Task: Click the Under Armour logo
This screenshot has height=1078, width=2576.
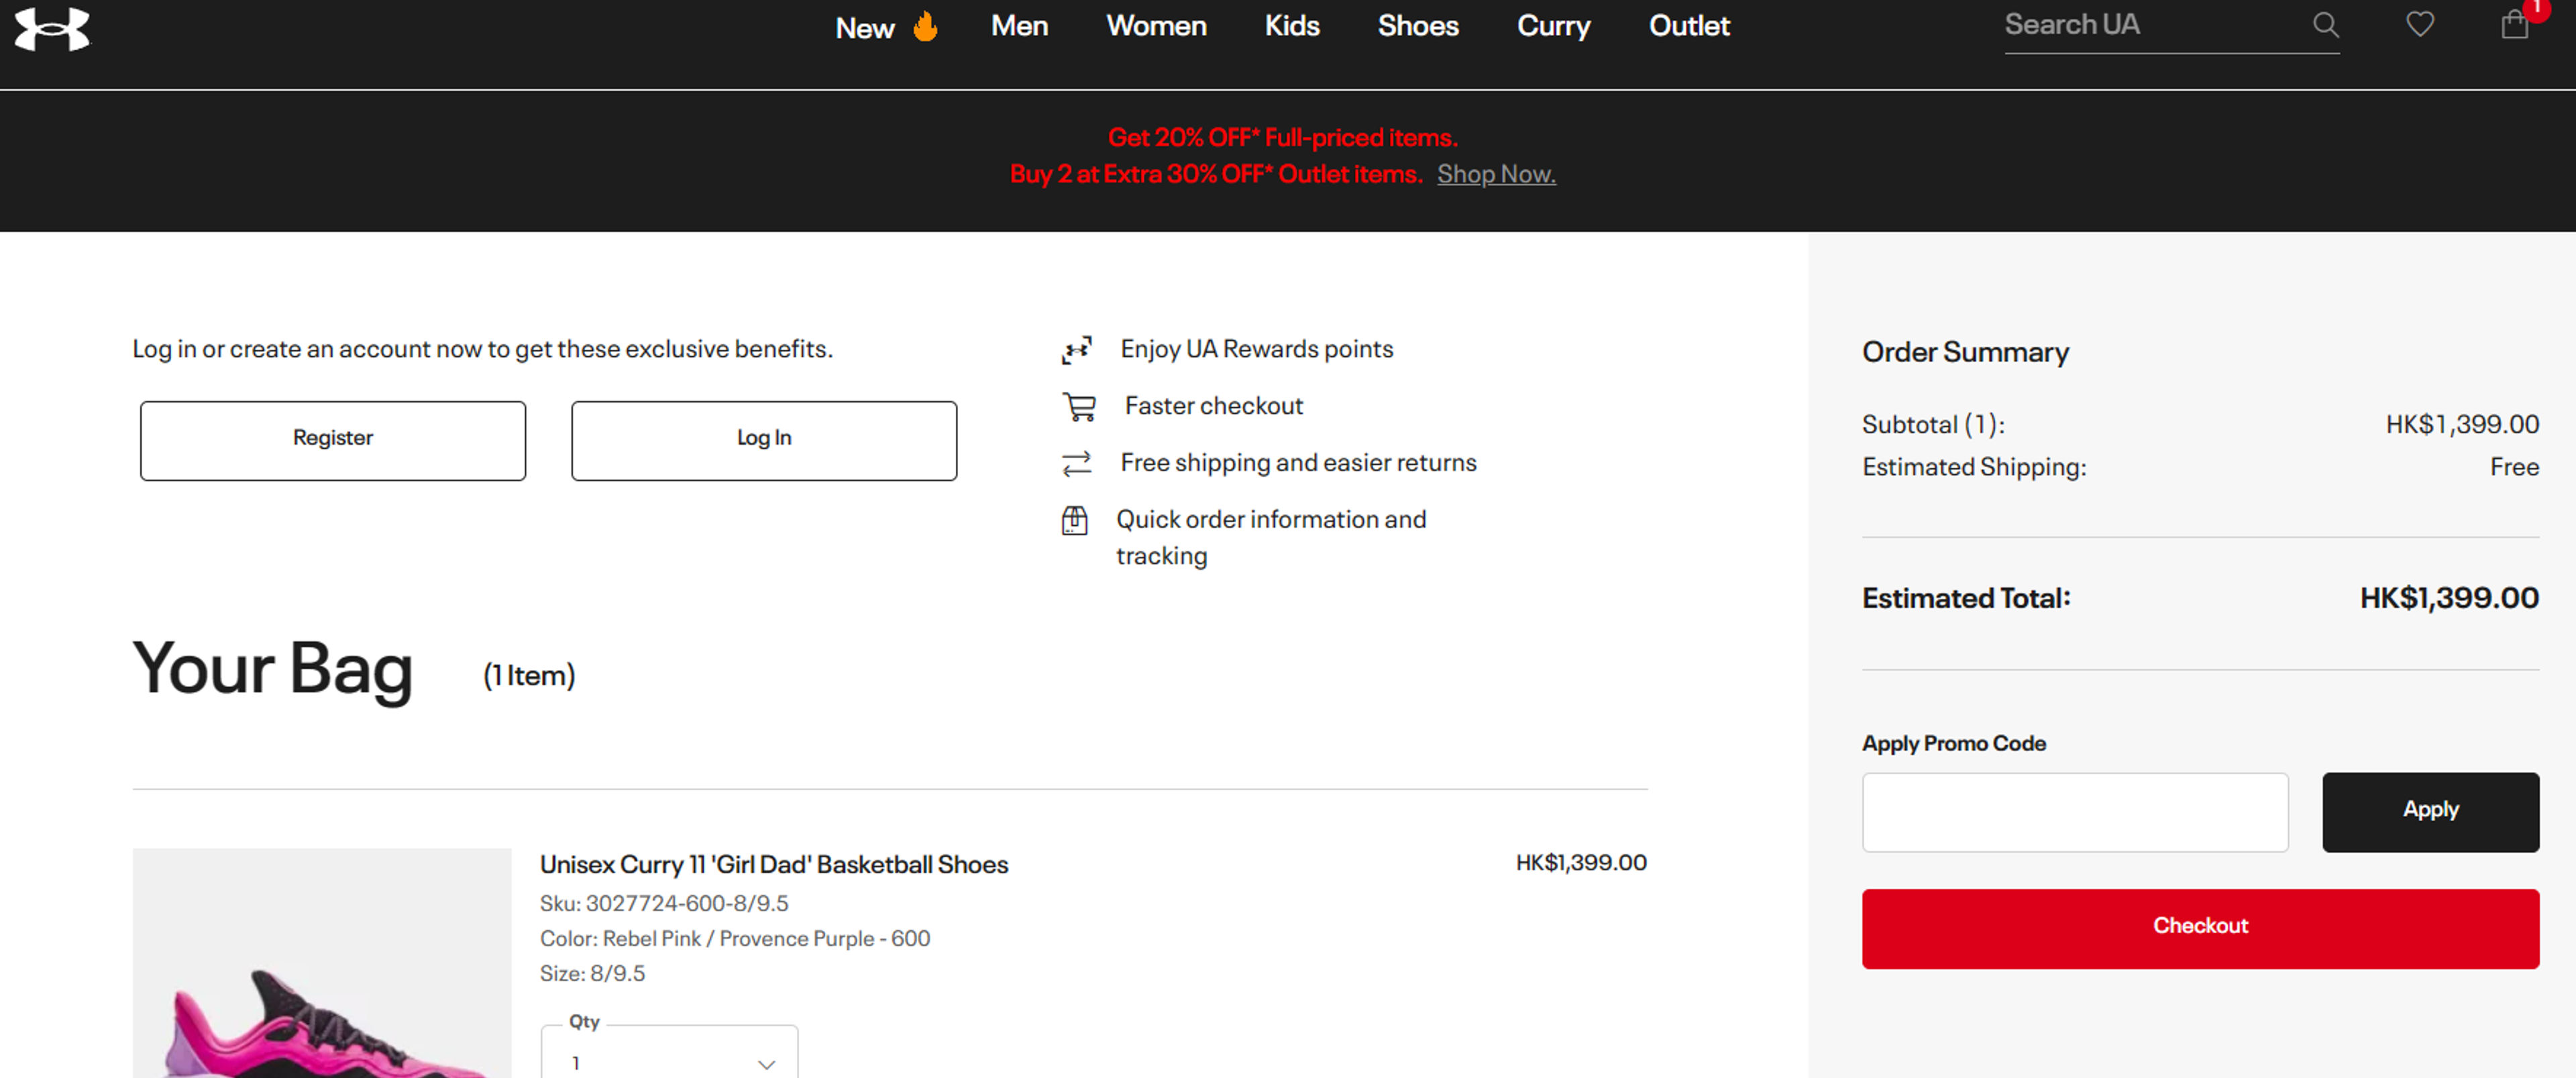Action: [x=52, y=29]
